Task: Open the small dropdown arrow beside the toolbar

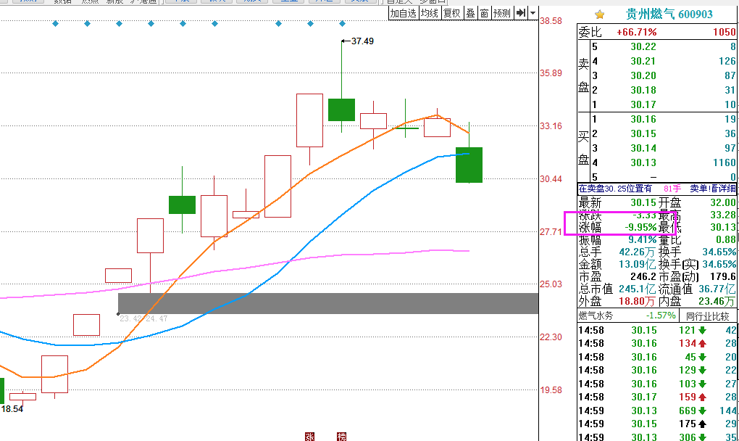Action: [x=533, y=13]
